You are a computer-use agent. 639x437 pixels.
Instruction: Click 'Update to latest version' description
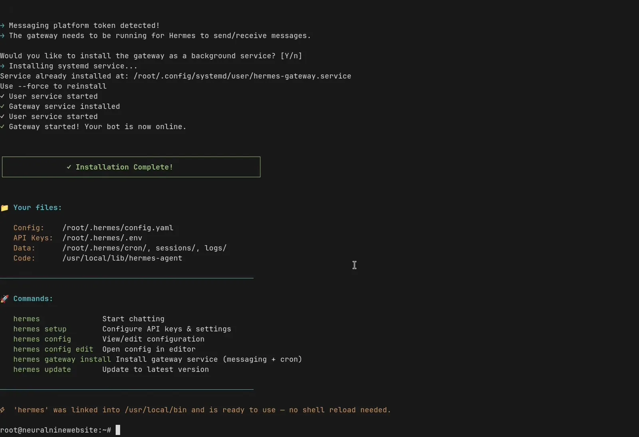pyautogui.click(x=156, y=369)
